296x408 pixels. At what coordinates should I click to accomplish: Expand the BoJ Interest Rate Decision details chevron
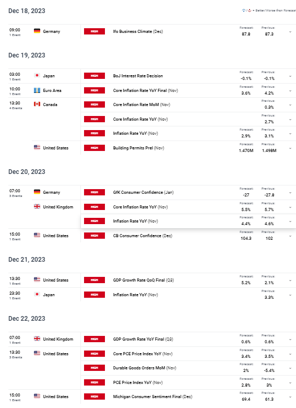[290, 76]
